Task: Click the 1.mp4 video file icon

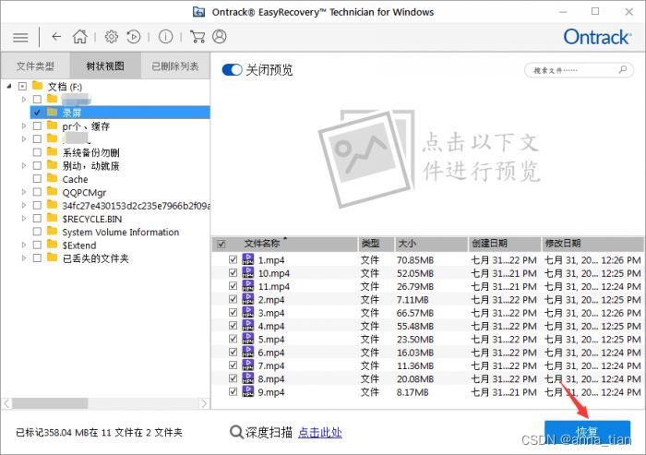Action: 247,259
